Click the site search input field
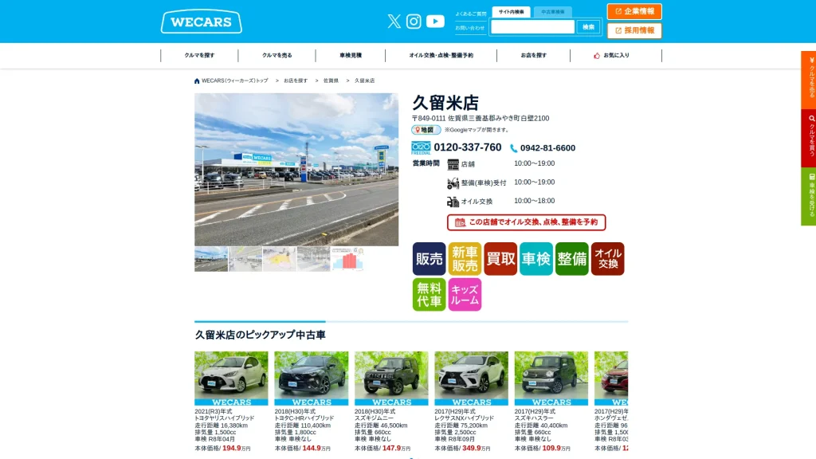The width and height of the screenshot is (816, 459). (532, 27)
